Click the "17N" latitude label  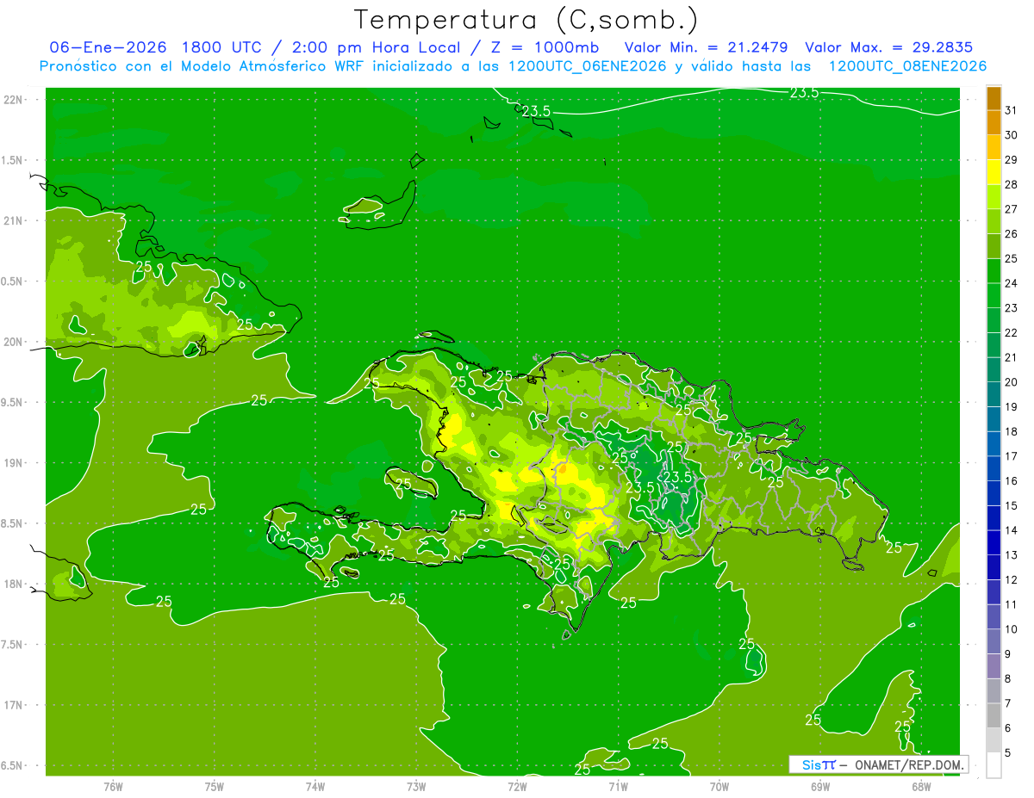13,705
